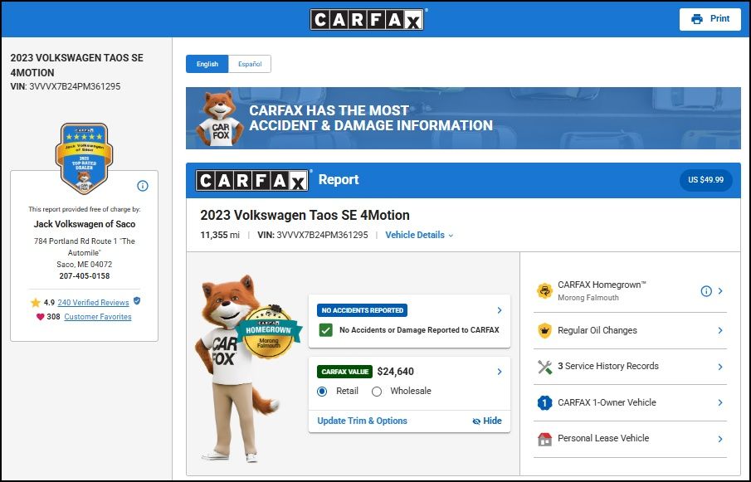Screen dimensions: 751x482
Task: Open Customer Favorites link
Action: coord(98,316)
